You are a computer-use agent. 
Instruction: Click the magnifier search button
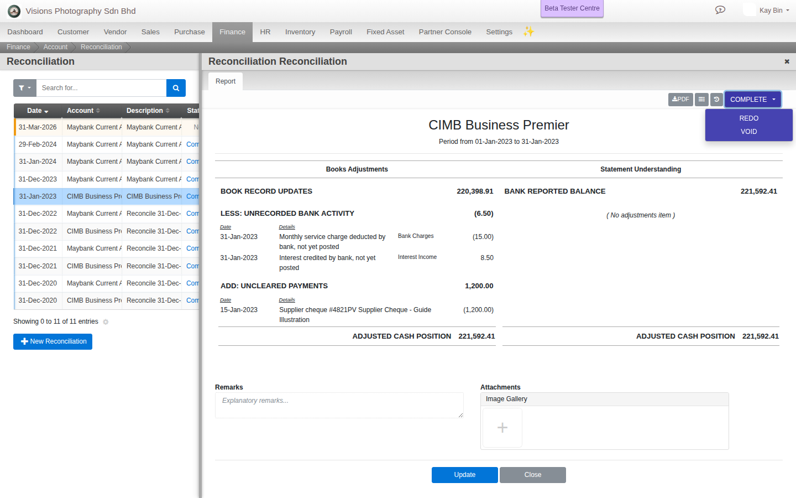point(176,88)
